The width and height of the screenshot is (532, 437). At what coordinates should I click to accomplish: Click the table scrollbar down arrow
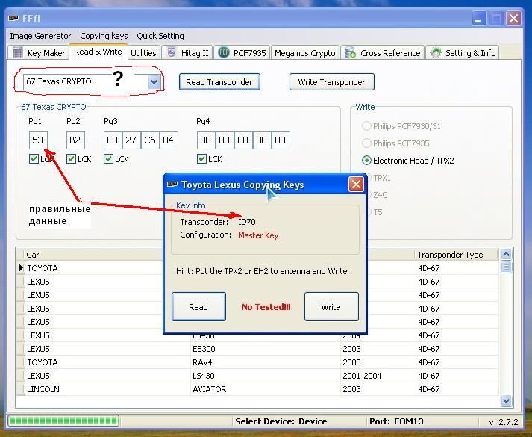click(x=506, y=401)
